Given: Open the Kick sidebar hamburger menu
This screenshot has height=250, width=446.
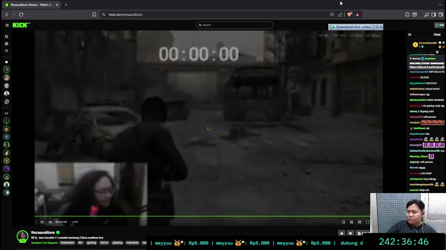Looking at the screenshot, I should point(7,25).
